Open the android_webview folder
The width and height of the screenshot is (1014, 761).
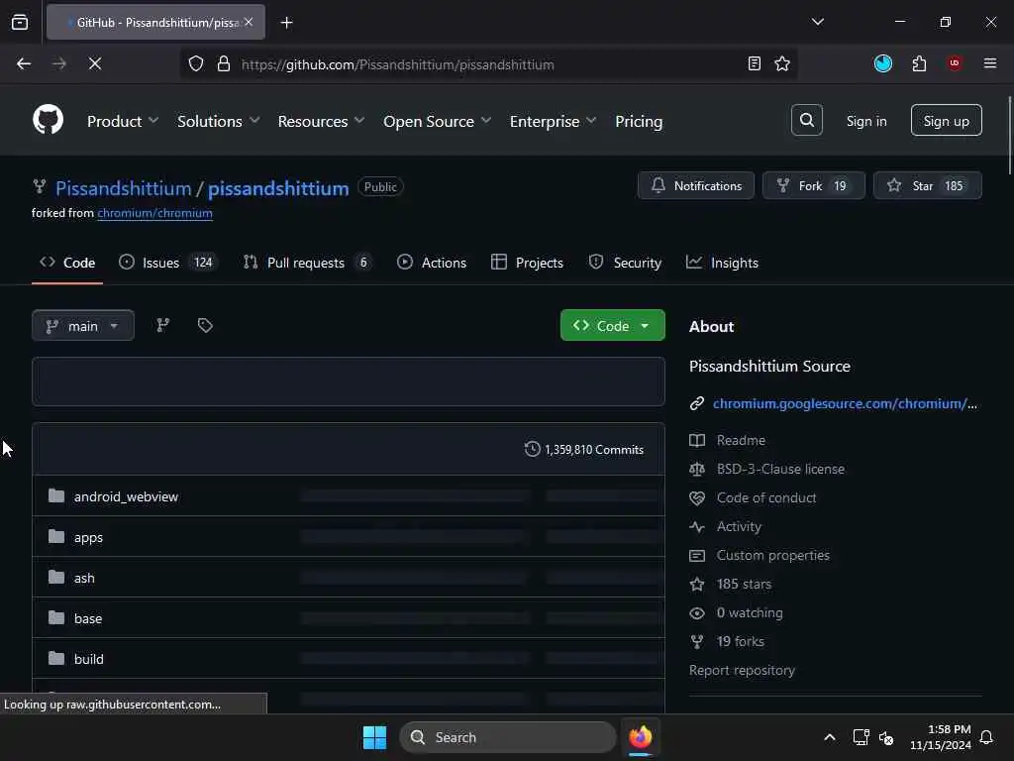pyautogui.click(x=126, y=496)
